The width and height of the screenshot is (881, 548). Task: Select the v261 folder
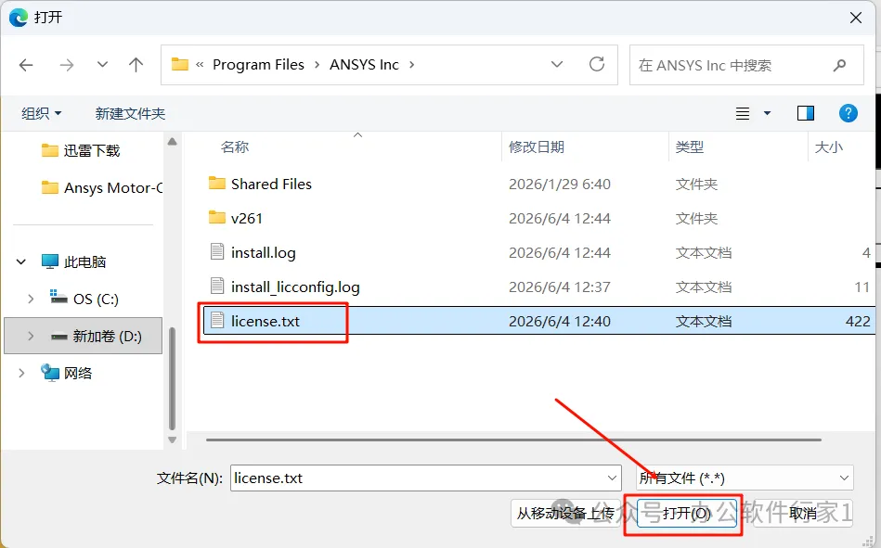pos(247,219)
